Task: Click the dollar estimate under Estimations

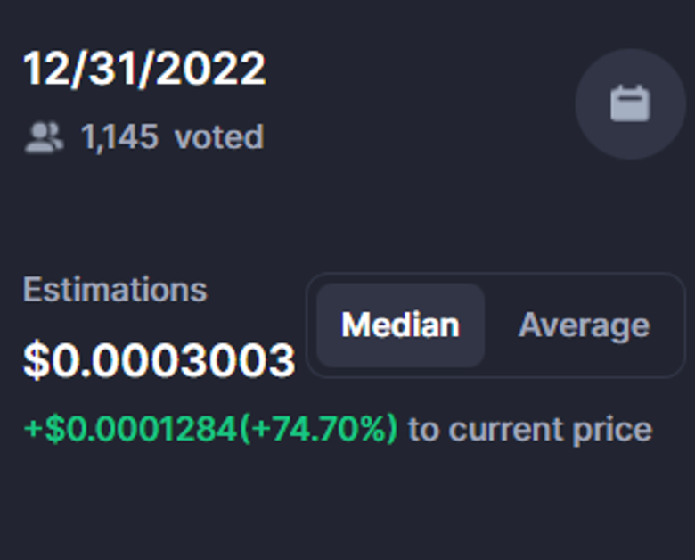Action: pos(159,360)
